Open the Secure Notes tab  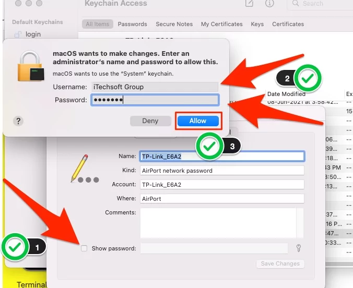pyautogui.click(x=174, y=24)
